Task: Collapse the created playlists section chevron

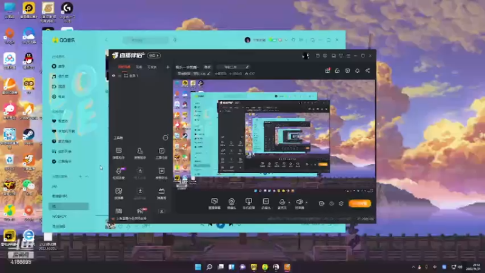Action: coord(87,177)
